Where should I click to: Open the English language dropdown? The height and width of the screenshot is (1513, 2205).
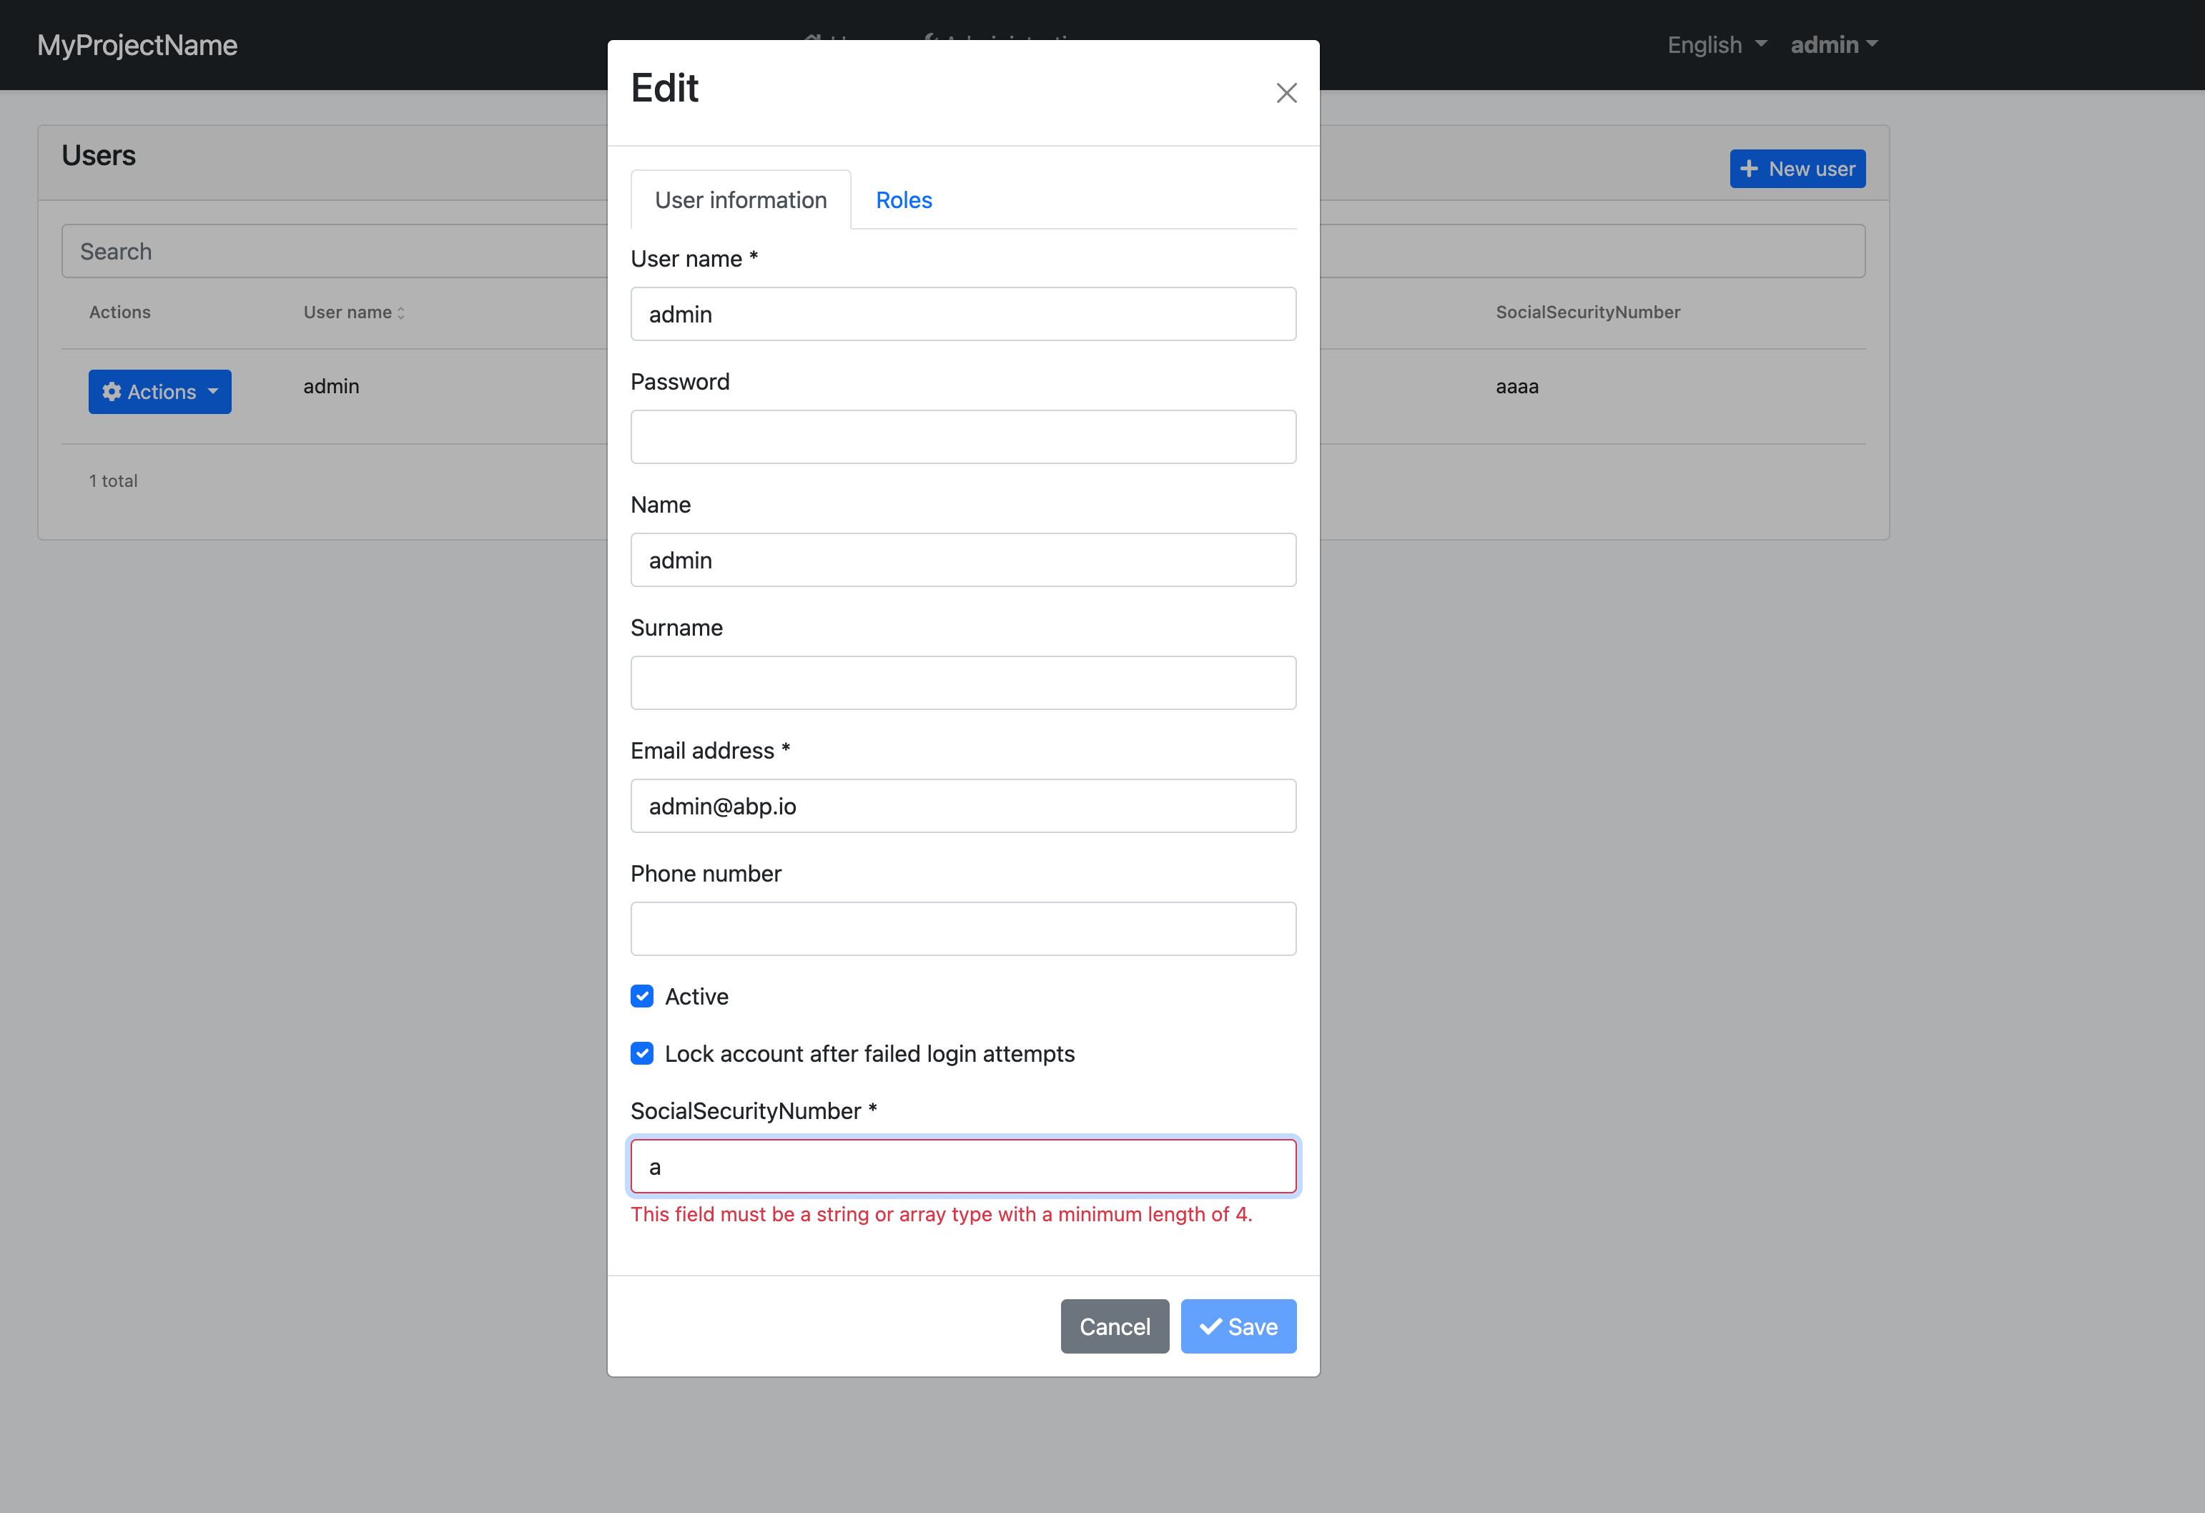[1715, 44]
